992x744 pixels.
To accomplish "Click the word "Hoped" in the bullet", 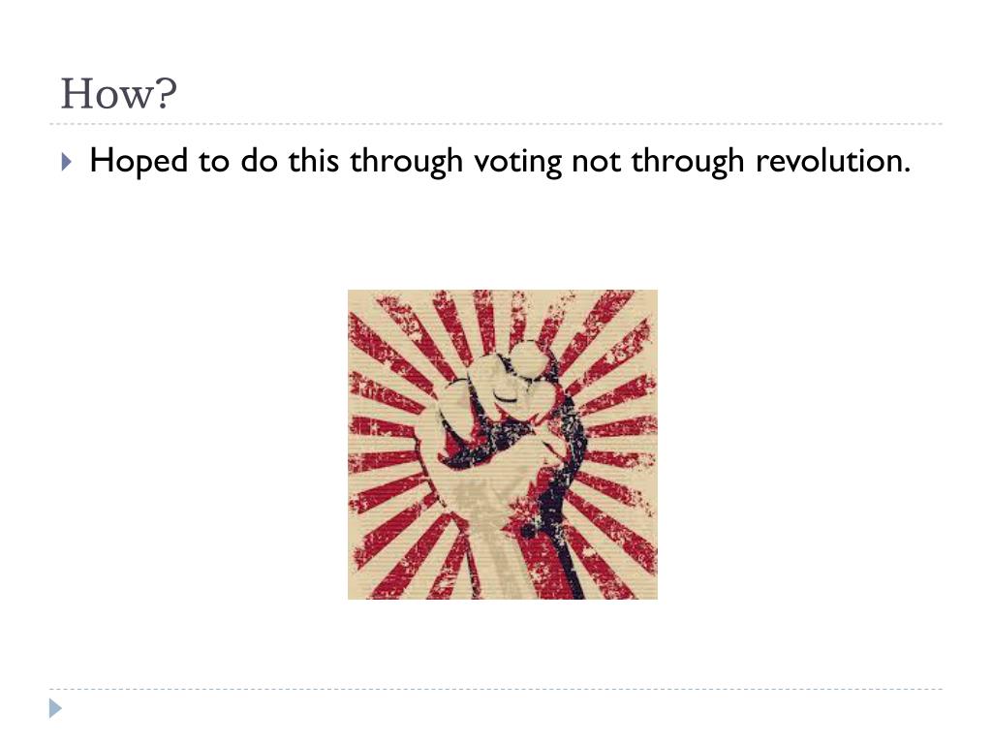I will [x=139, y=162].
